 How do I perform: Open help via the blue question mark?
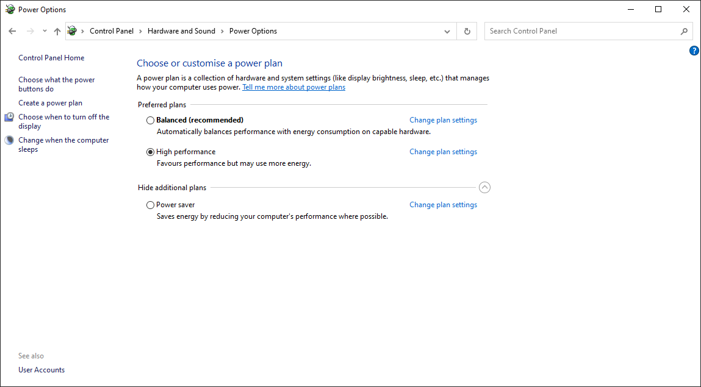point(694,51)
